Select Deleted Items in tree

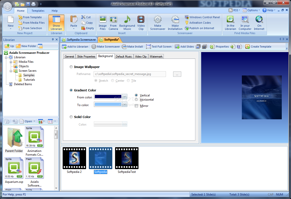pyautogui.click(x=23, y=84)
